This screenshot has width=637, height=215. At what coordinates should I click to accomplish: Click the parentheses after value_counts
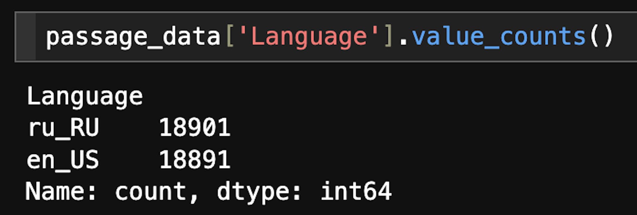[x=602, y=37]
